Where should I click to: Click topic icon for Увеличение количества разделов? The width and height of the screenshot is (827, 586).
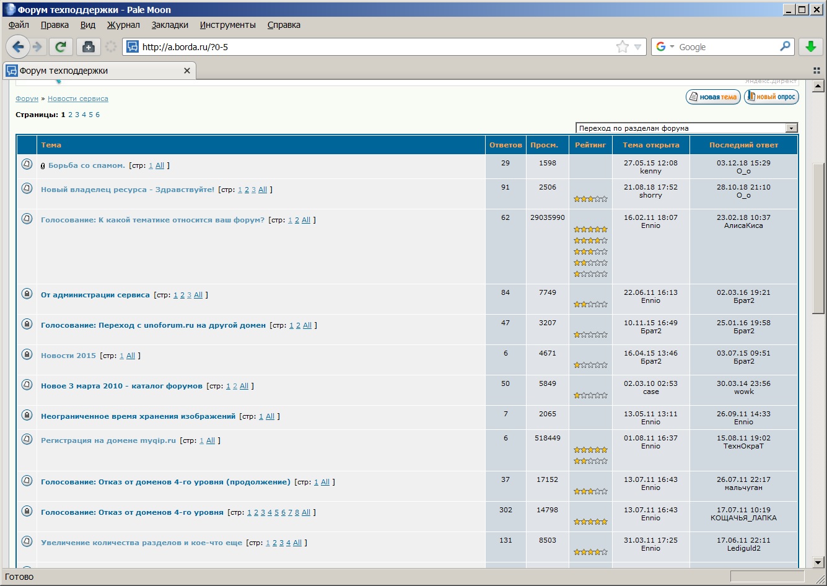pyautogui.click(x=27, y=541)
